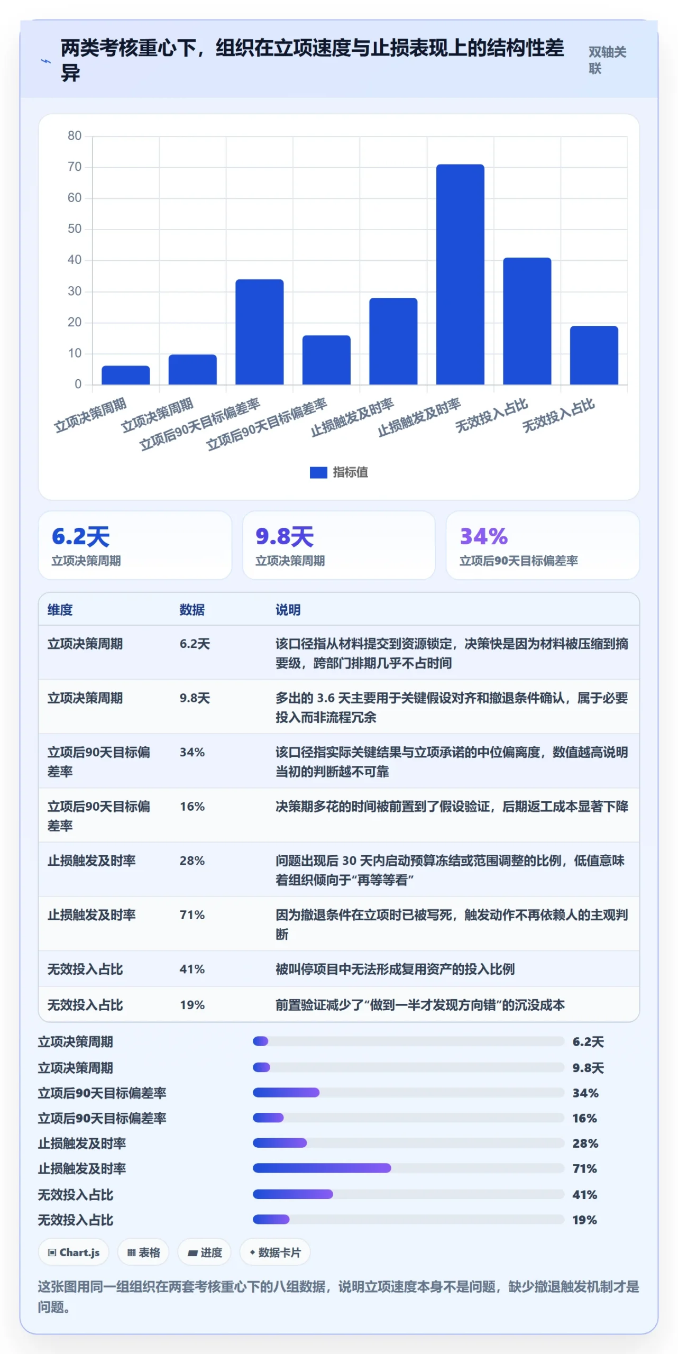Click the 28% cell in the table
The image size is (678, 1354).
192,861
